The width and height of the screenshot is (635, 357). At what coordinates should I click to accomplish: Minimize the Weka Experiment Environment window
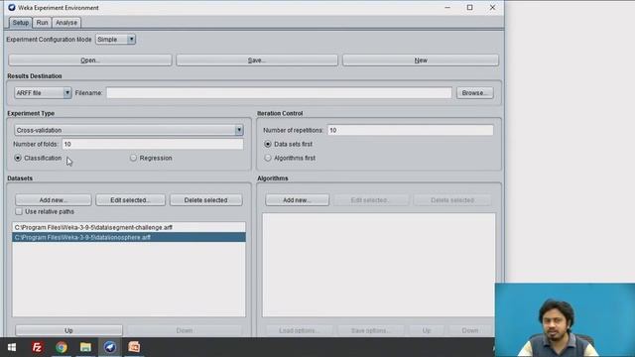point(447,7)
